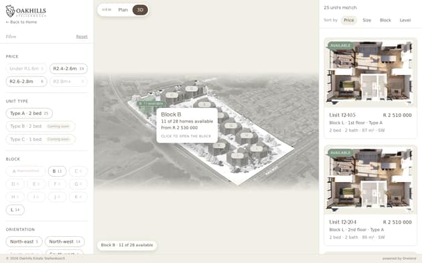Viewport: 422px width, 263px height.
Task: Sort units by Price
Action: click(349, 20)
